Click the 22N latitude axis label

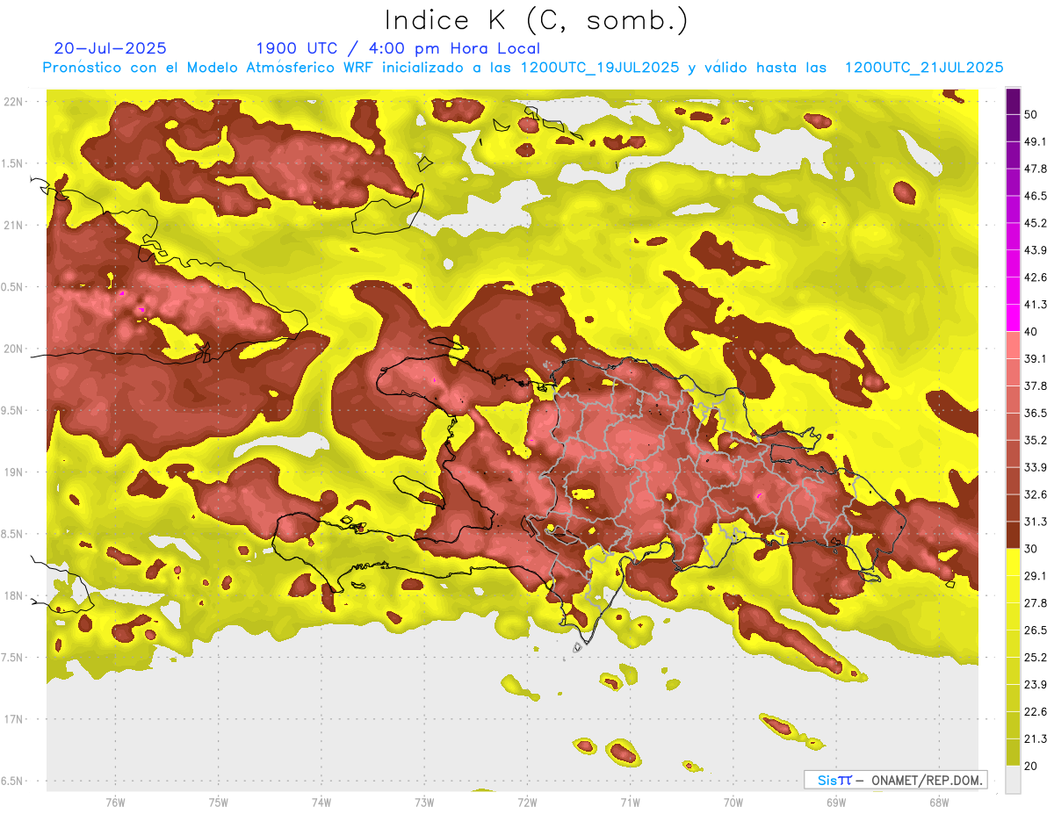tap(14, 102)
